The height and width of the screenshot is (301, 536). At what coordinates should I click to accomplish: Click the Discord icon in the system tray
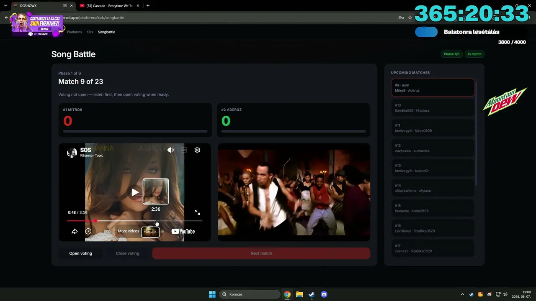pos(490,294)
